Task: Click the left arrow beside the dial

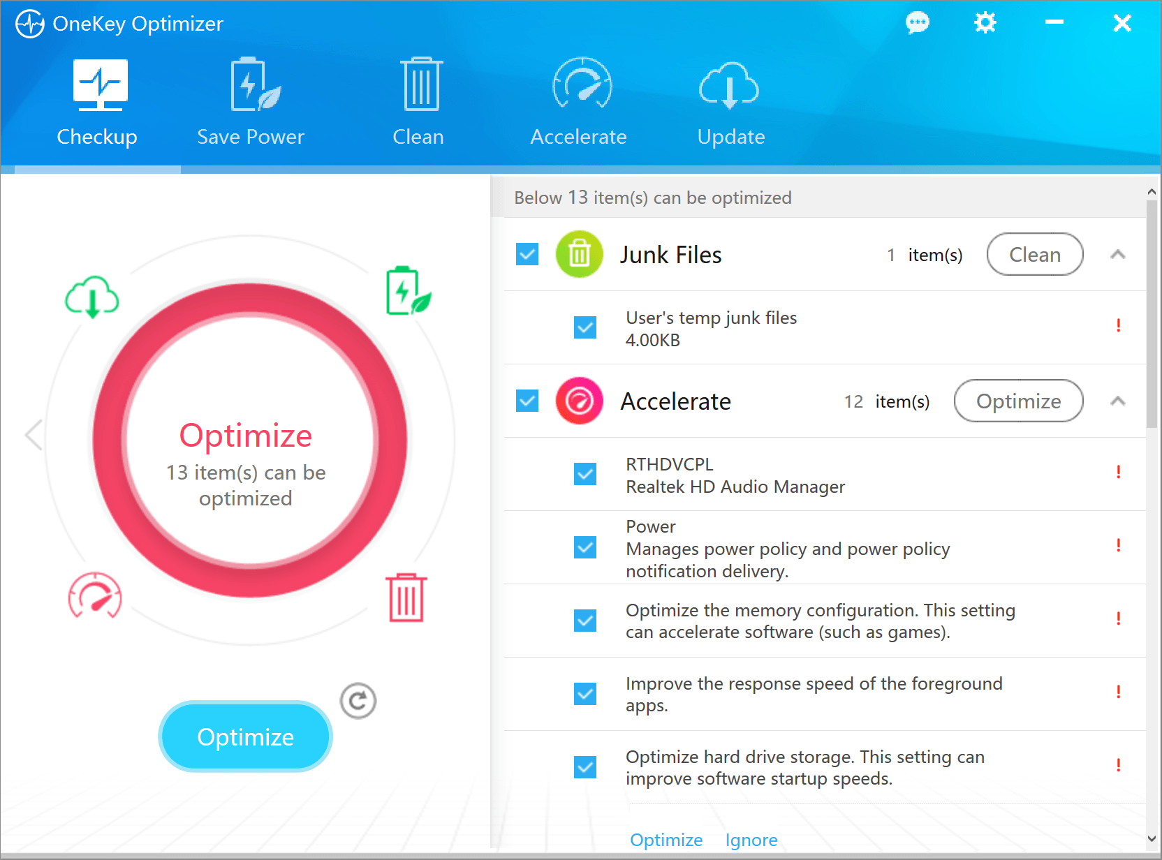Action: tap(33, 434)
